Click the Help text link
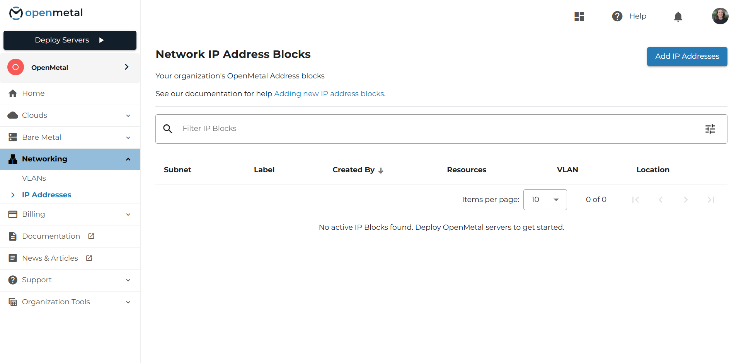 pyautogui.click(x=638, y=16)
